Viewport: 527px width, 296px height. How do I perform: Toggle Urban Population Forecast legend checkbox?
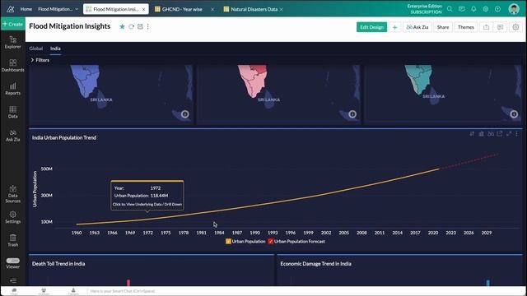tap(271, 241)
